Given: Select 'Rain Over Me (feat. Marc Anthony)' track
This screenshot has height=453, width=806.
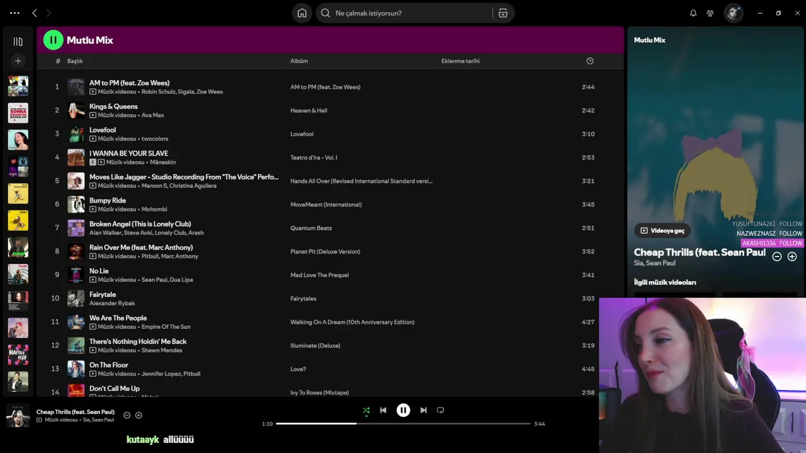Looking at the screenshot, I should 141,247.
